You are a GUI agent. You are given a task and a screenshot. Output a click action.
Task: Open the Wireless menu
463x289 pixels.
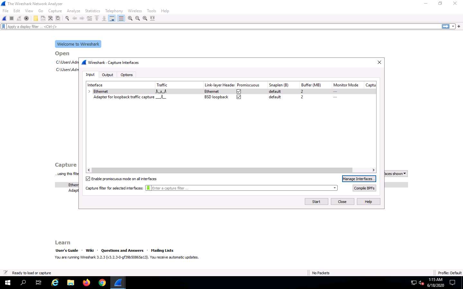coord(135,11)
